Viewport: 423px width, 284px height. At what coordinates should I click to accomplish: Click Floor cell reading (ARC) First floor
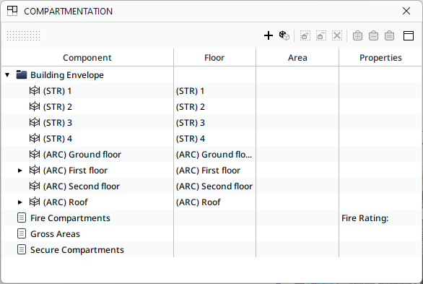214,171
